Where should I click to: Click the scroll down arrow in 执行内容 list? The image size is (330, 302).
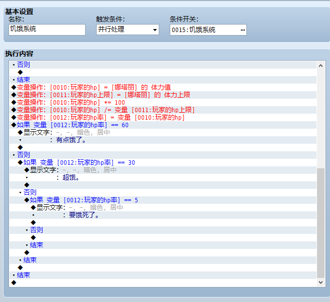pos(320,282)
